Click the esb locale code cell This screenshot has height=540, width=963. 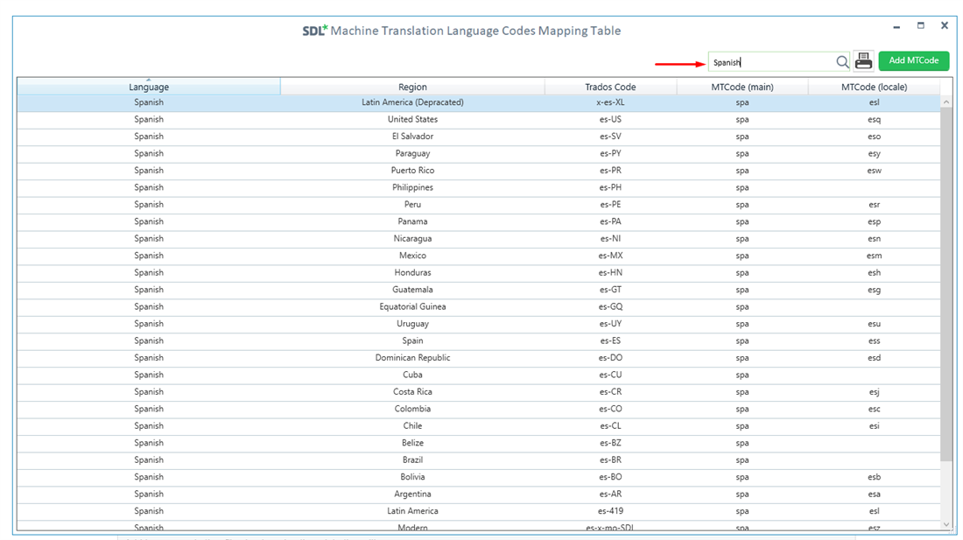tap(874, 477)
